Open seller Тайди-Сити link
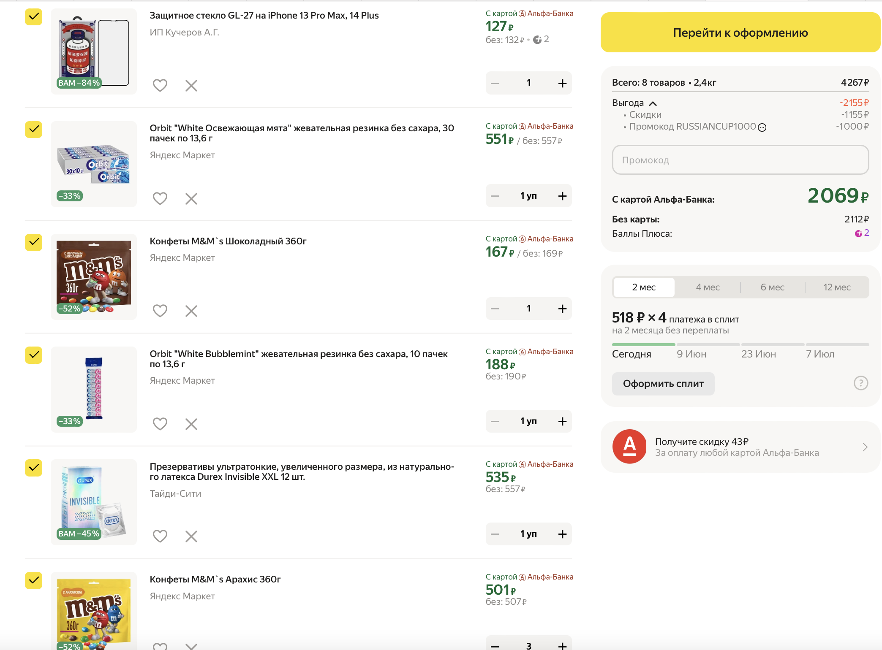882x650 pixels. 175,494
